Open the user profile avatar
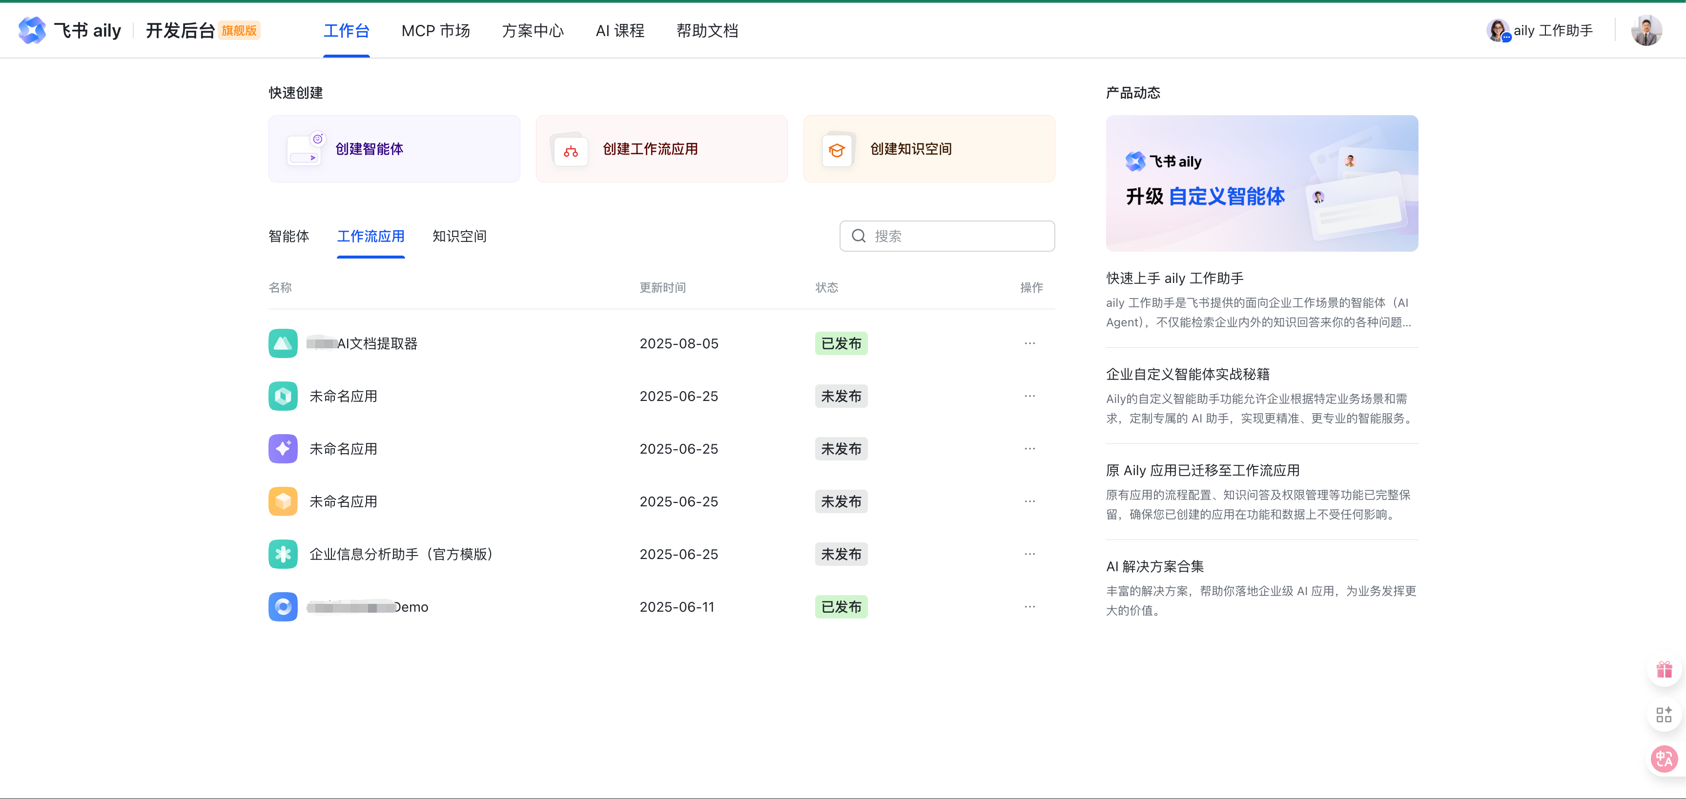The height and width of the screenshot is (799, 1686). (1647, 31)
